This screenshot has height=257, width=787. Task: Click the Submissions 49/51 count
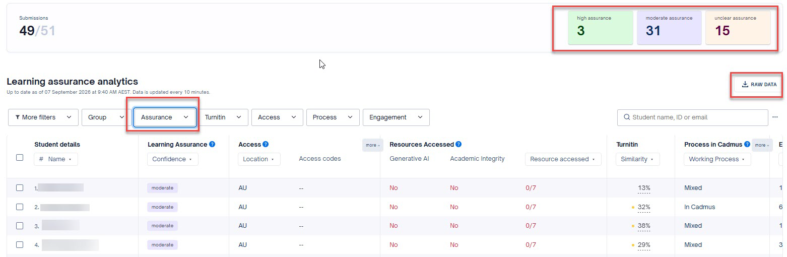[37, 31]
